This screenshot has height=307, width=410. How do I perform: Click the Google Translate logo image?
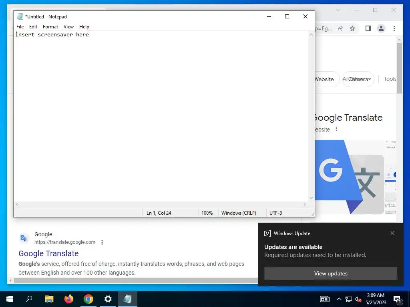click(349, 177)
